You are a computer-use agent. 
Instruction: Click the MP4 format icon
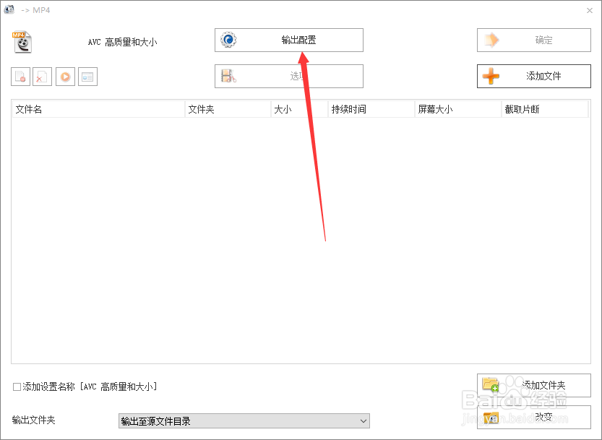click(x=22, y=42)
